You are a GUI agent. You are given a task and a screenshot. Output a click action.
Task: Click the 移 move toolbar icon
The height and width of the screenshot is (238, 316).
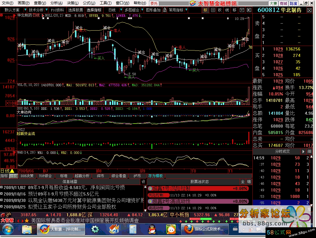(234, 10)
